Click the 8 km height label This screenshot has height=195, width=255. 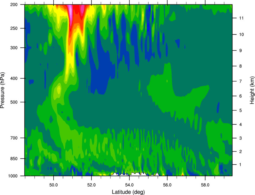coord(241,66)
